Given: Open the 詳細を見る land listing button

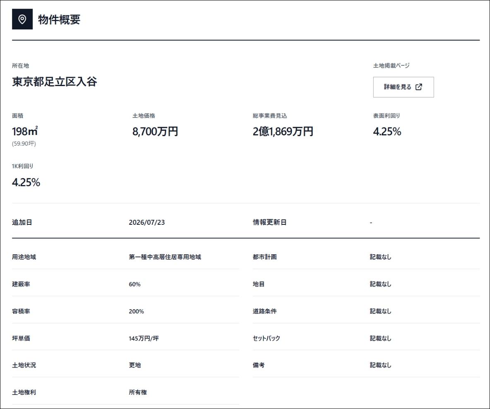Looking at the screenshot, I should (404, 87).
